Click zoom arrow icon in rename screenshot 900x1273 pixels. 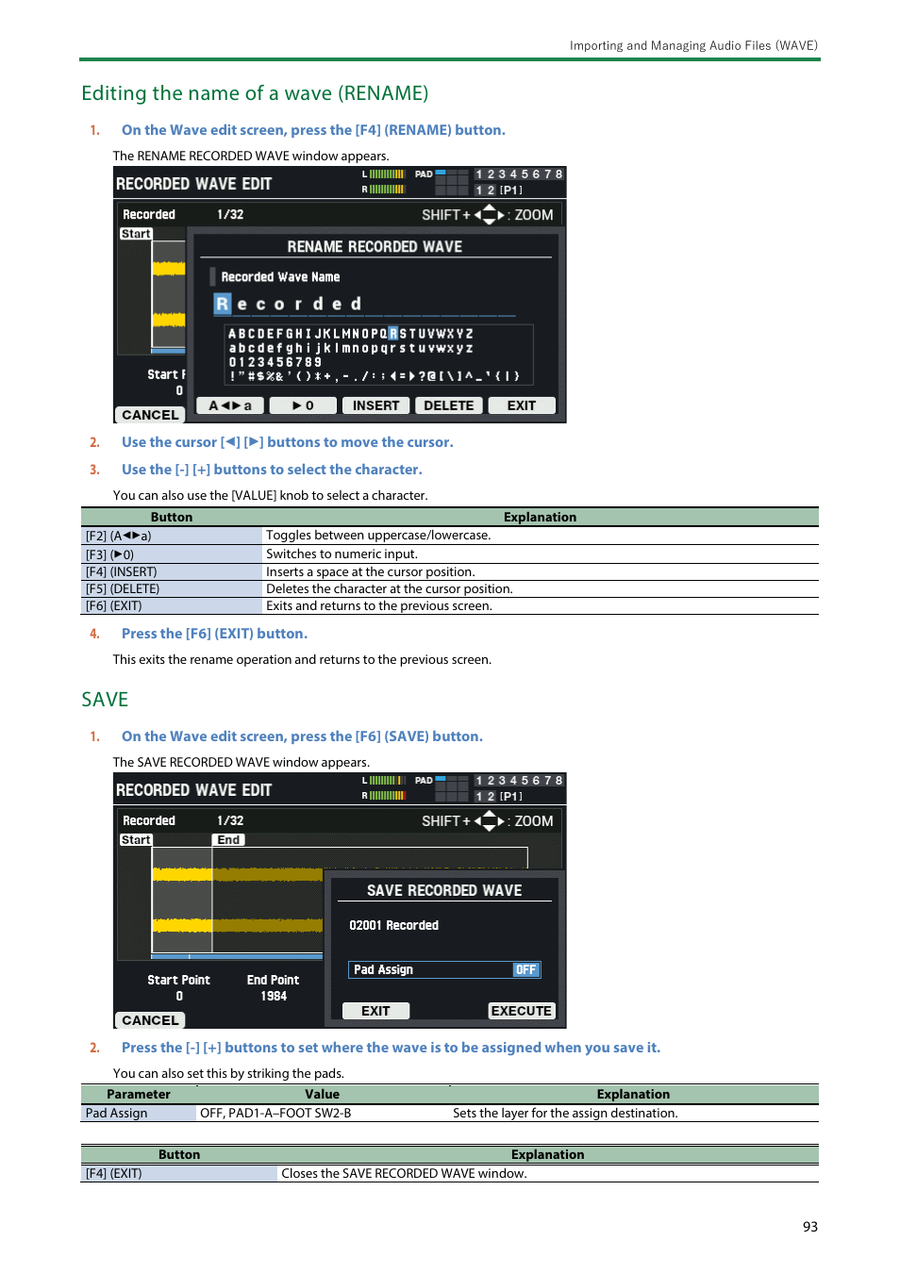click(489, 215)
